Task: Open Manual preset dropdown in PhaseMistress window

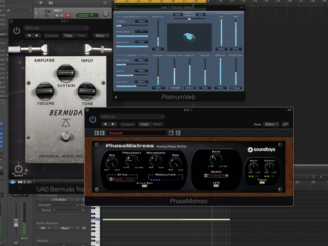Action: (132, 116)
